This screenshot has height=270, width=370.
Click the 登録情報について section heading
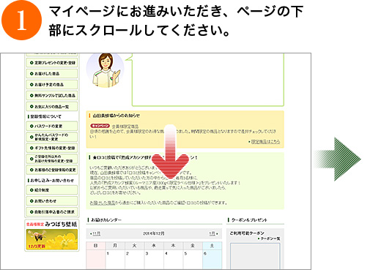[46, 116]
